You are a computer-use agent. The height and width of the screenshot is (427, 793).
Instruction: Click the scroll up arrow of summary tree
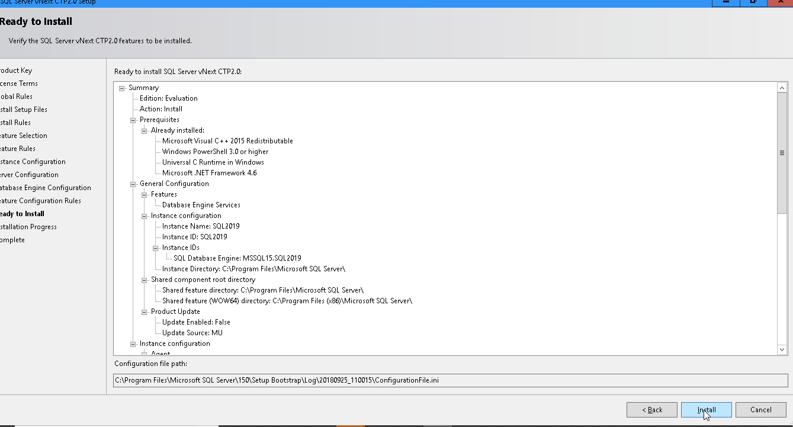click(782, 88)
